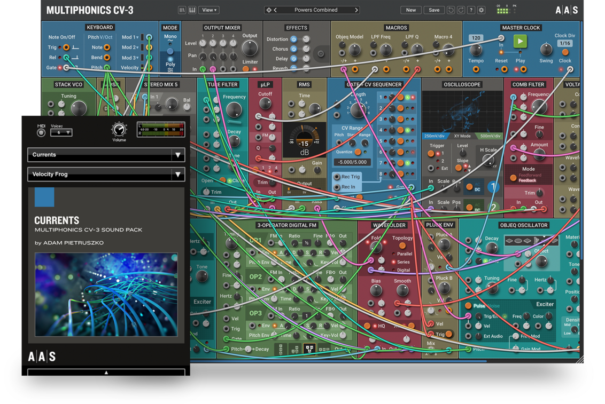The height and width of the screenshot is (404, 605).
Task: Toggle the sequencer Quantize orange button
Action: 358,152
